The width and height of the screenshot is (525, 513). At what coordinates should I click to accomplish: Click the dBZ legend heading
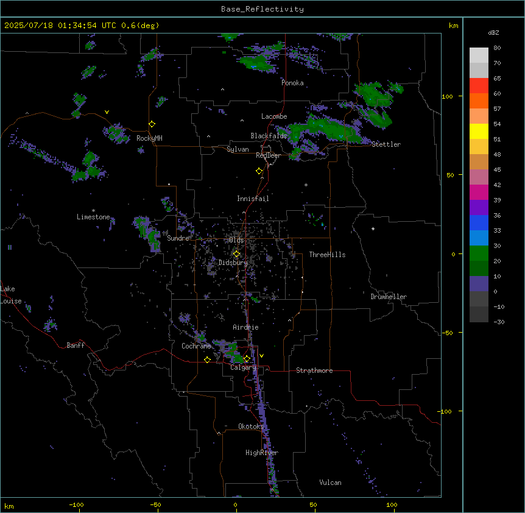(493, 32)
